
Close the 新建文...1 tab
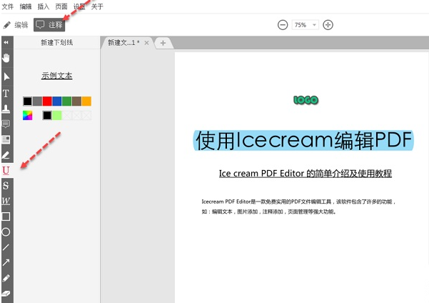point(146,43)
